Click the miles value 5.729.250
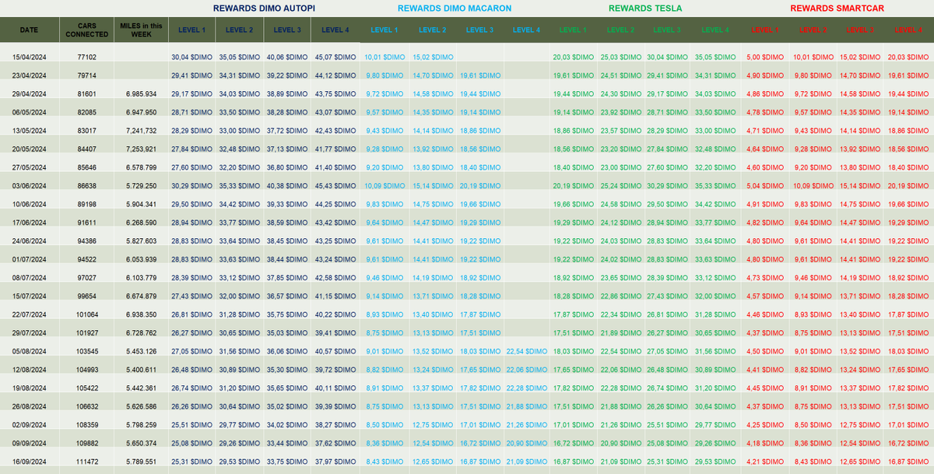Screen dimensions: 934x474 pos(141,186)
